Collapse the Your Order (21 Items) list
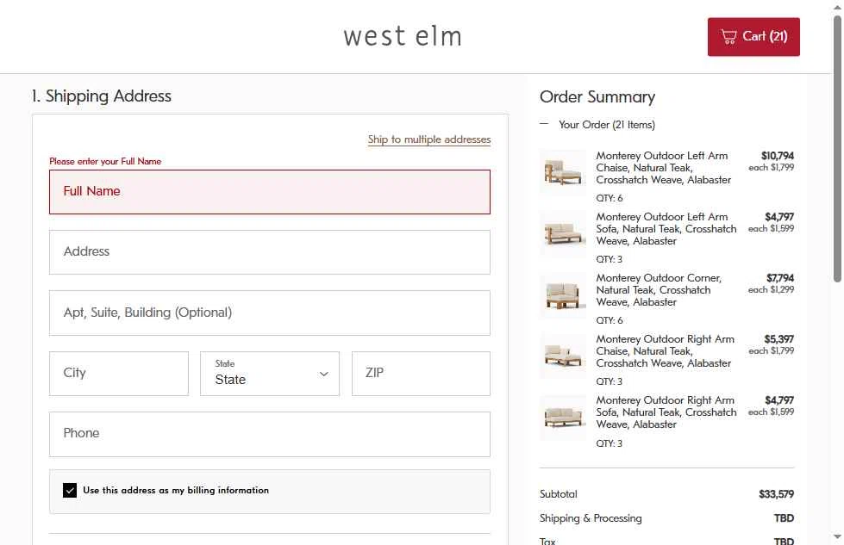Screen dimensions: 844x545 pos(544,125)
